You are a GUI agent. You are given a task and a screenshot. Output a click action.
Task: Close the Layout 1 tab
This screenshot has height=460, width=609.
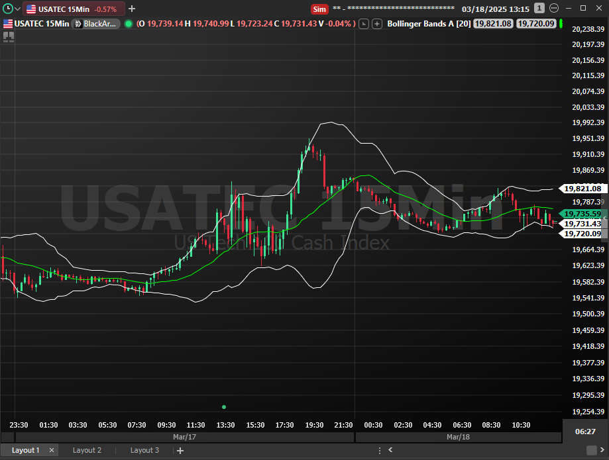tap(52, 450)
